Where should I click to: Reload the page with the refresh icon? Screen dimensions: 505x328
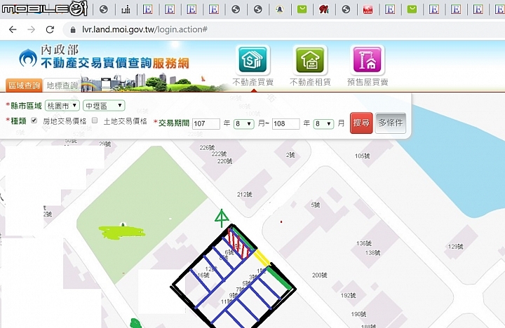[x=50, y=29]
